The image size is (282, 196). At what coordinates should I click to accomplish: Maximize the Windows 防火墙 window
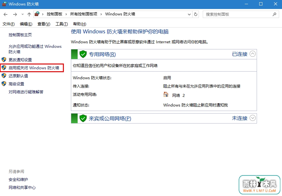[x=261, y=4]
